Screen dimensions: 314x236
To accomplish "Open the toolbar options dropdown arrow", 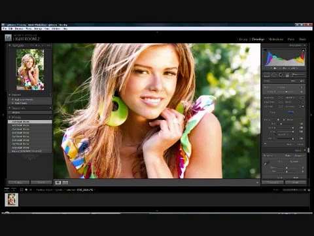I will tap(257, 182).
